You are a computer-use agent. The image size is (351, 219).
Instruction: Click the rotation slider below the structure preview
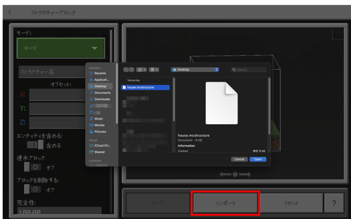tap(235, 174)
